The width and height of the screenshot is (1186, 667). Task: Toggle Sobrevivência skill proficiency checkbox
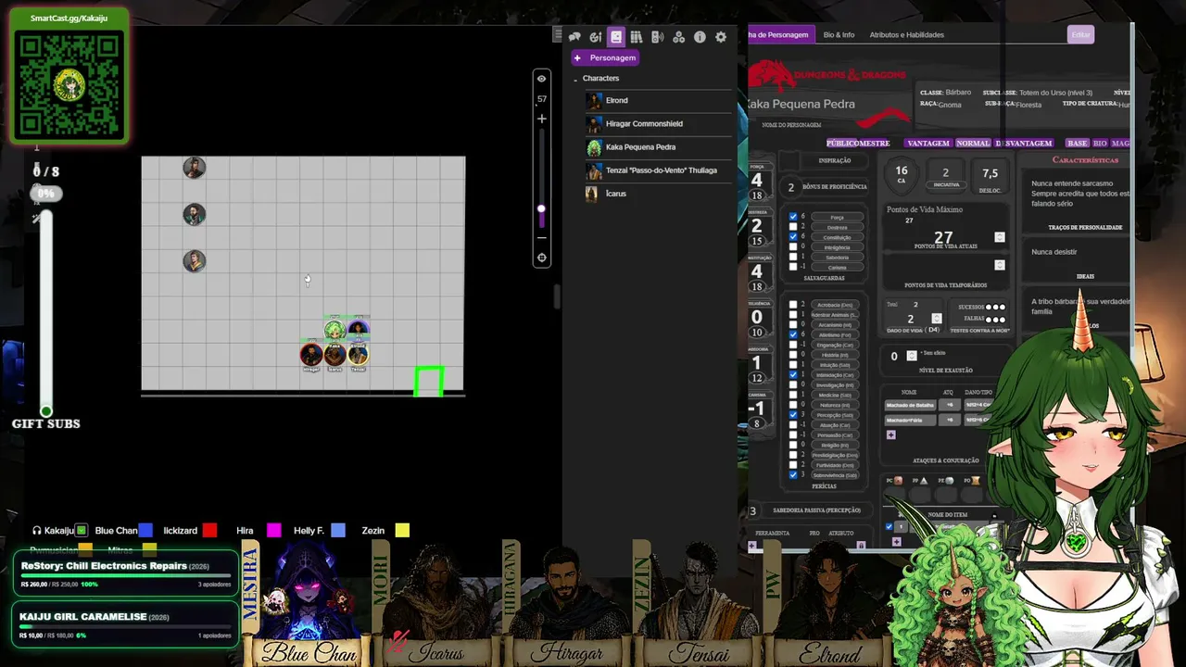click(793, 474)
